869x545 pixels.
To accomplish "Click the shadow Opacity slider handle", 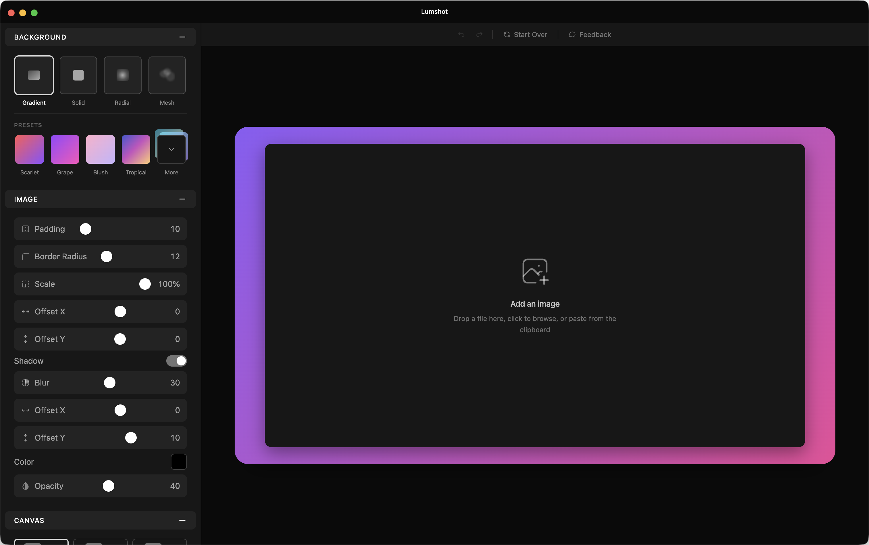I will [109, 486].
